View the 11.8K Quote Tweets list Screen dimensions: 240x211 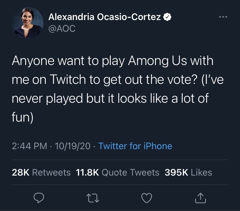pyautogui.click(x=117, y=172)
